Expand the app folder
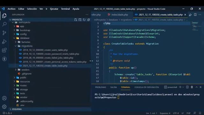Screen dimensions: 204x115 point(22,26)
